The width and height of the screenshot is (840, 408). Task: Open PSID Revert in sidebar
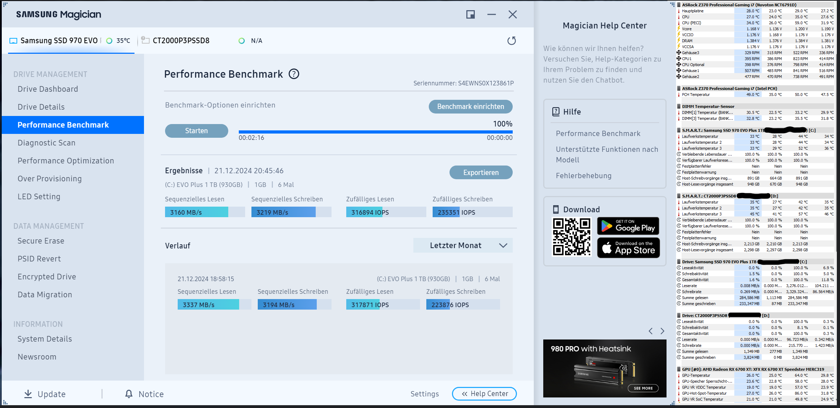click(x=39, y=259)
